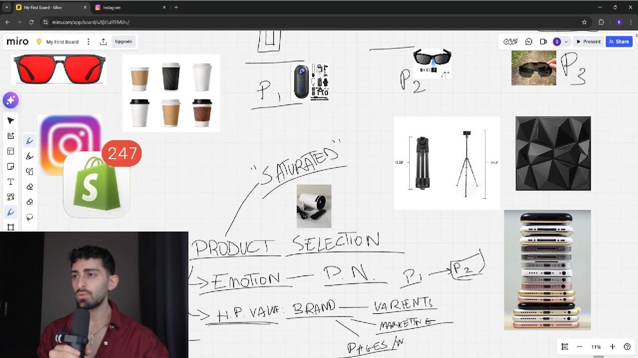Select the sunglasses-in-hand photo near P3
The width and height of the screenshot is (638, 358).
tap(534, 68)
